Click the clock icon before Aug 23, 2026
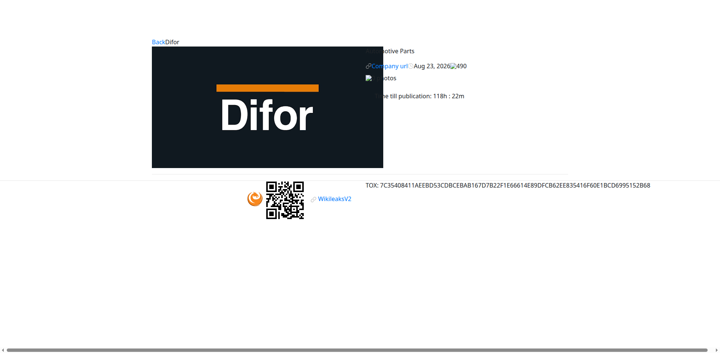This screenshot has width=720, height=353. tap(411, 66)
